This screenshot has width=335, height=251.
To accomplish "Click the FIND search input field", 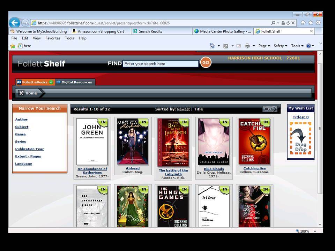I will click(161, 63).
